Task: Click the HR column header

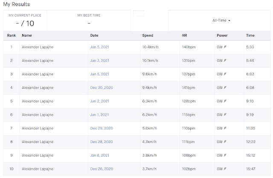Action: click(x=184, y=35)
